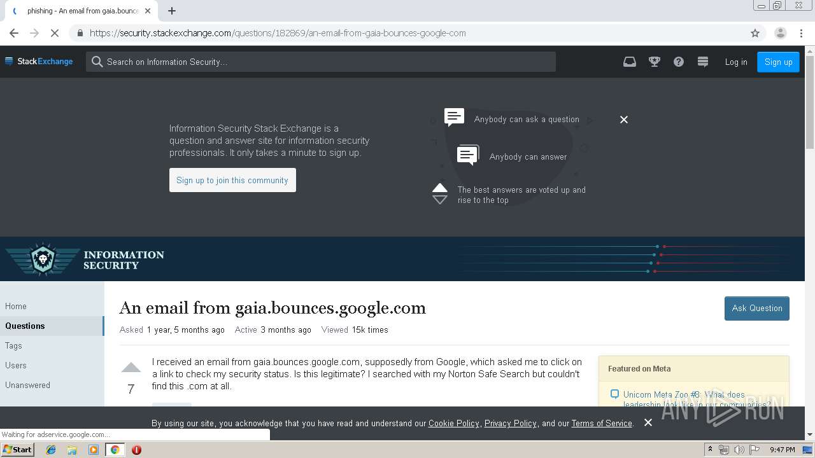This screenshot has width=815, height=458.
Task: Go to Home in the sidebar
Action: (x=16, y=306)
